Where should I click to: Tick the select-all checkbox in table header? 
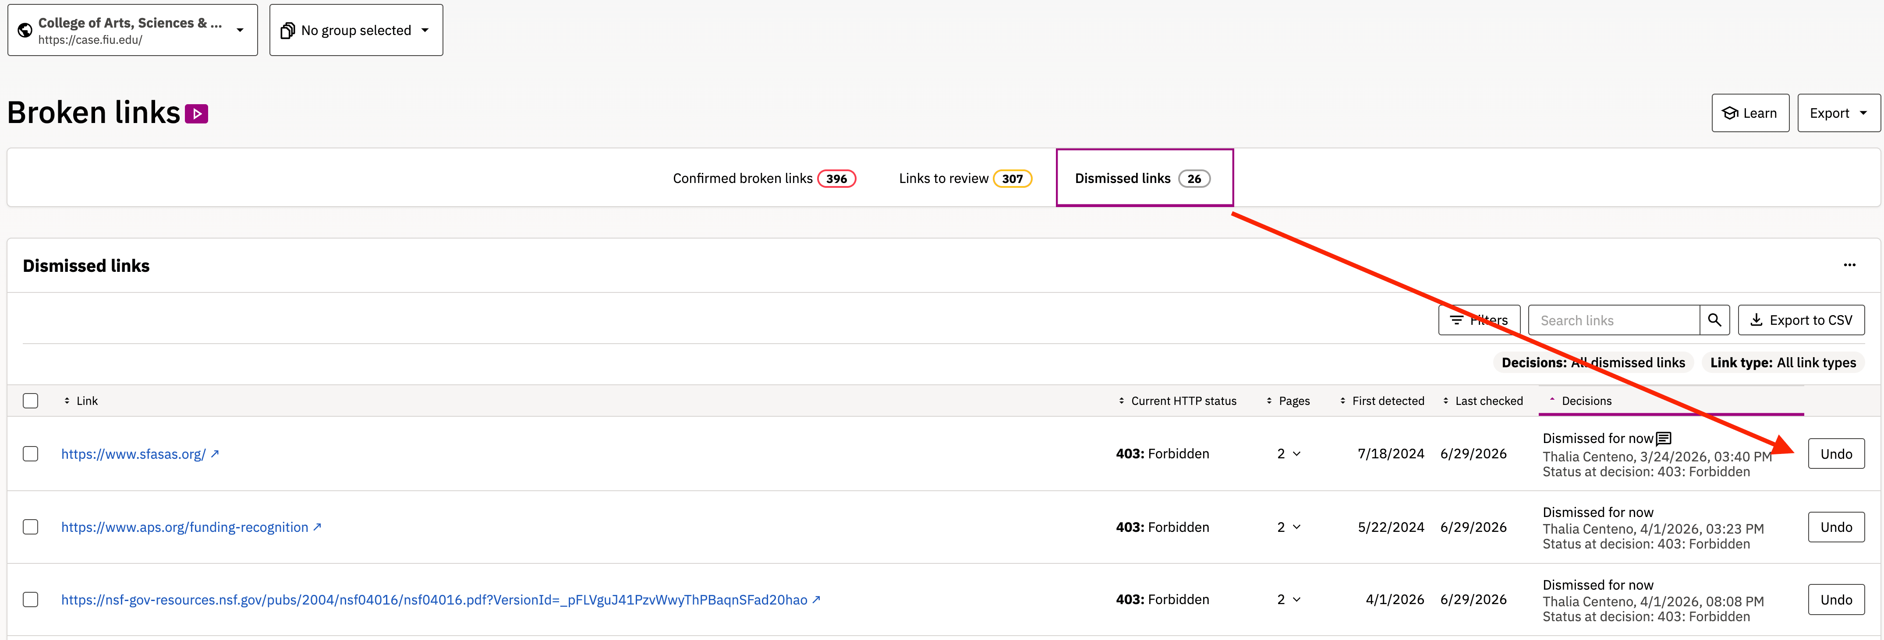point(31,401)
